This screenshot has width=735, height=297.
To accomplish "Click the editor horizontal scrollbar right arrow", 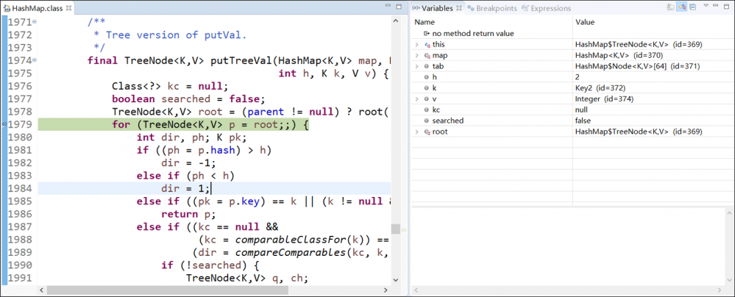I will [387, 290].
